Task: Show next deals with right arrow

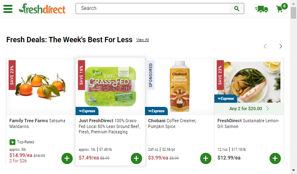Action: coord(281,46)
